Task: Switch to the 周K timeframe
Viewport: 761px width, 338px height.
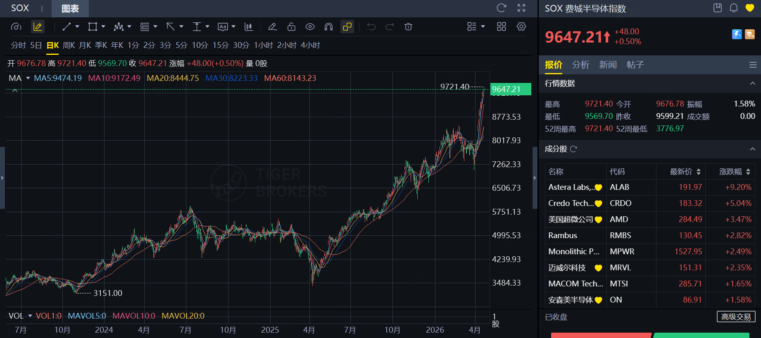Action: coord(69,45)
